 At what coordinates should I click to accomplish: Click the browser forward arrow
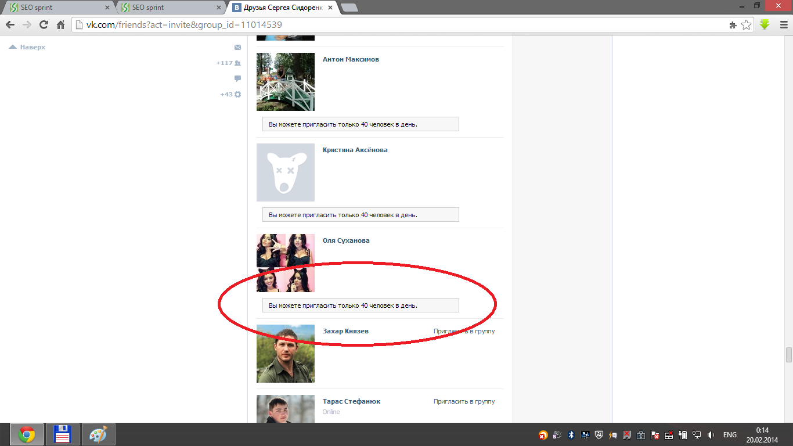pos(27,25)
